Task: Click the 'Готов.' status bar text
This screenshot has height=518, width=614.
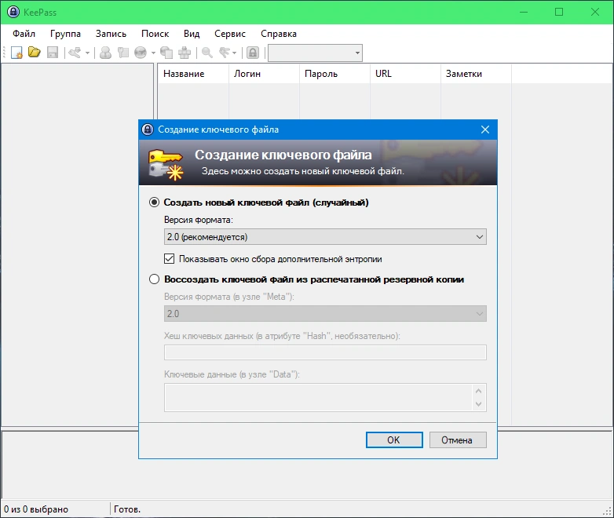Action: [x=127, y=509]
